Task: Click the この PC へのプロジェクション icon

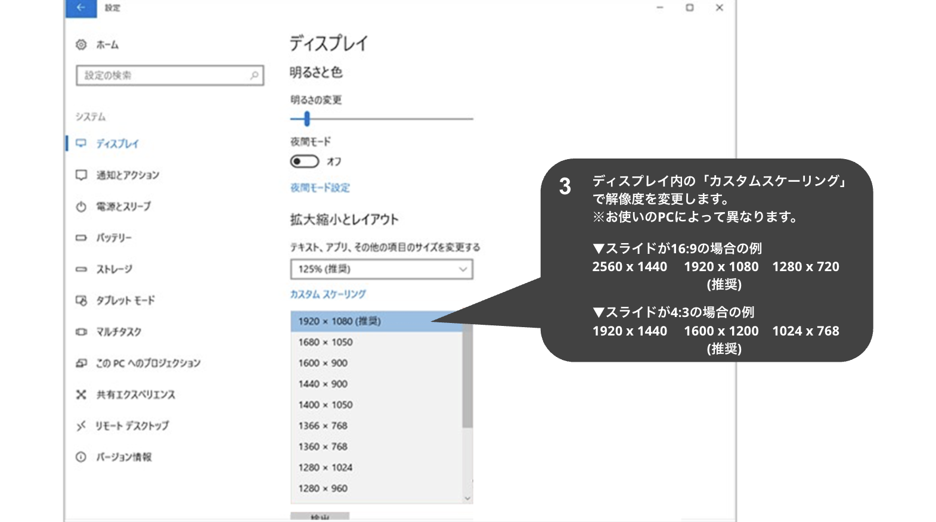Action: tap(82, 363)
